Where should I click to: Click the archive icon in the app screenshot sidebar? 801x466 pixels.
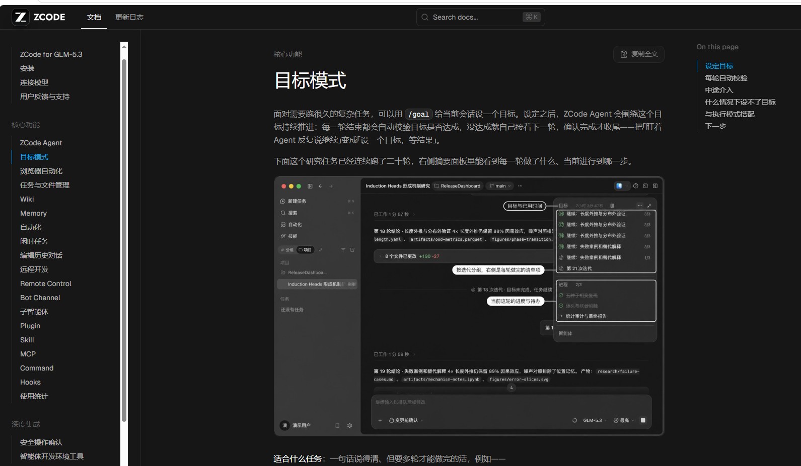click(x=352, y=250)
